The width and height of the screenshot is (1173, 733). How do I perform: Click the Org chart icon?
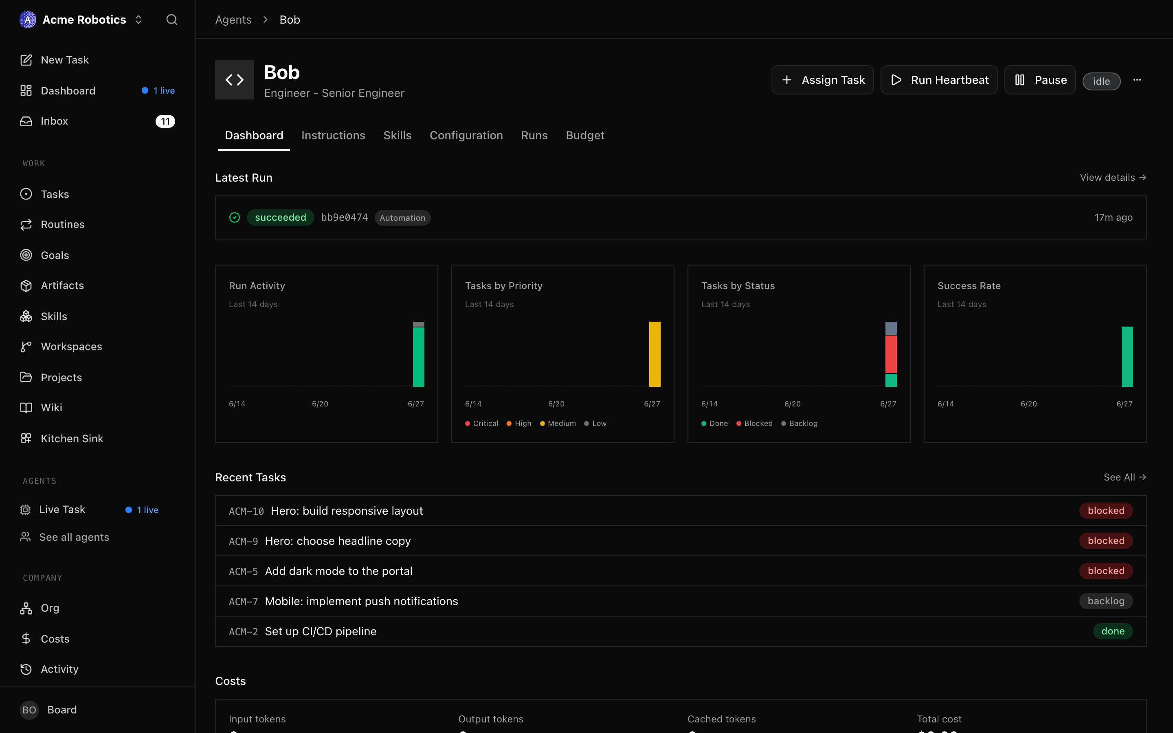[26, 608]
